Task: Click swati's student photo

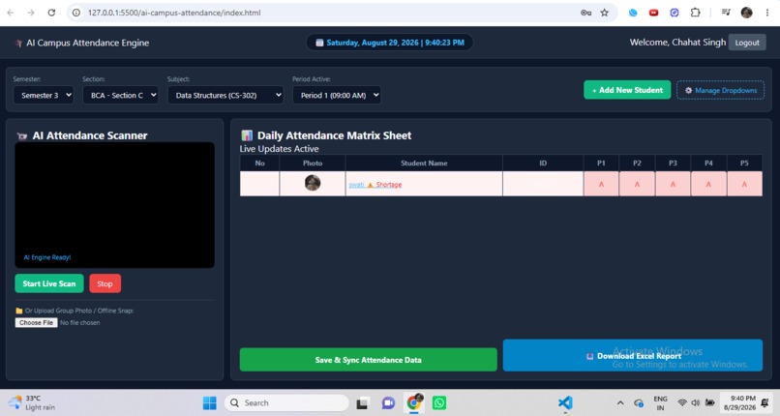Action: (x=313, y=183)
